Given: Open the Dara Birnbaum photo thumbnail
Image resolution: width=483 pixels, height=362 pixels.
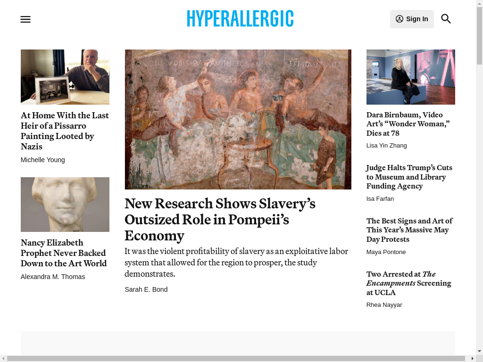Looking at the screenshot, I should (411, 77).
